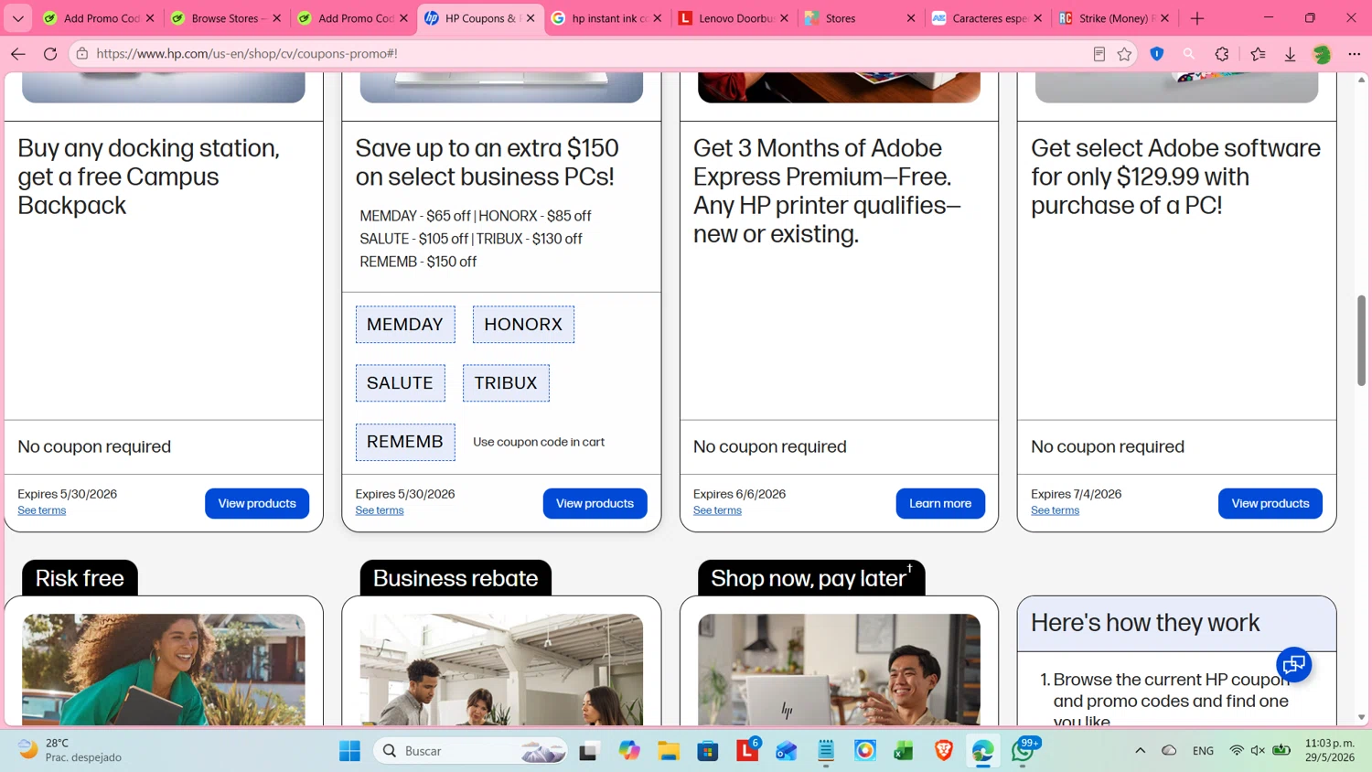The image size is (1372, 772).
Task: View site information lock icon
Action: (x=82, y=54)
